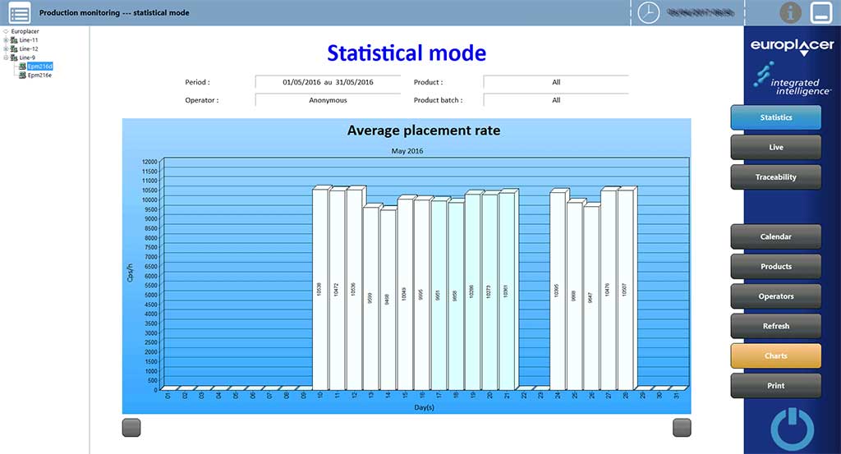This screenshot has width=841, height=454.
Task: Click the list menu icon in title bar
Action: (x=19, y=12)
